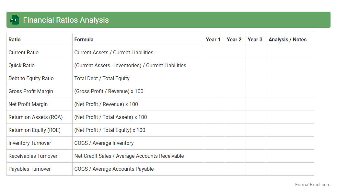The image size is (337, 194).
Task: Click the Financial Ratios Analysis title
Action: [66, 20]
